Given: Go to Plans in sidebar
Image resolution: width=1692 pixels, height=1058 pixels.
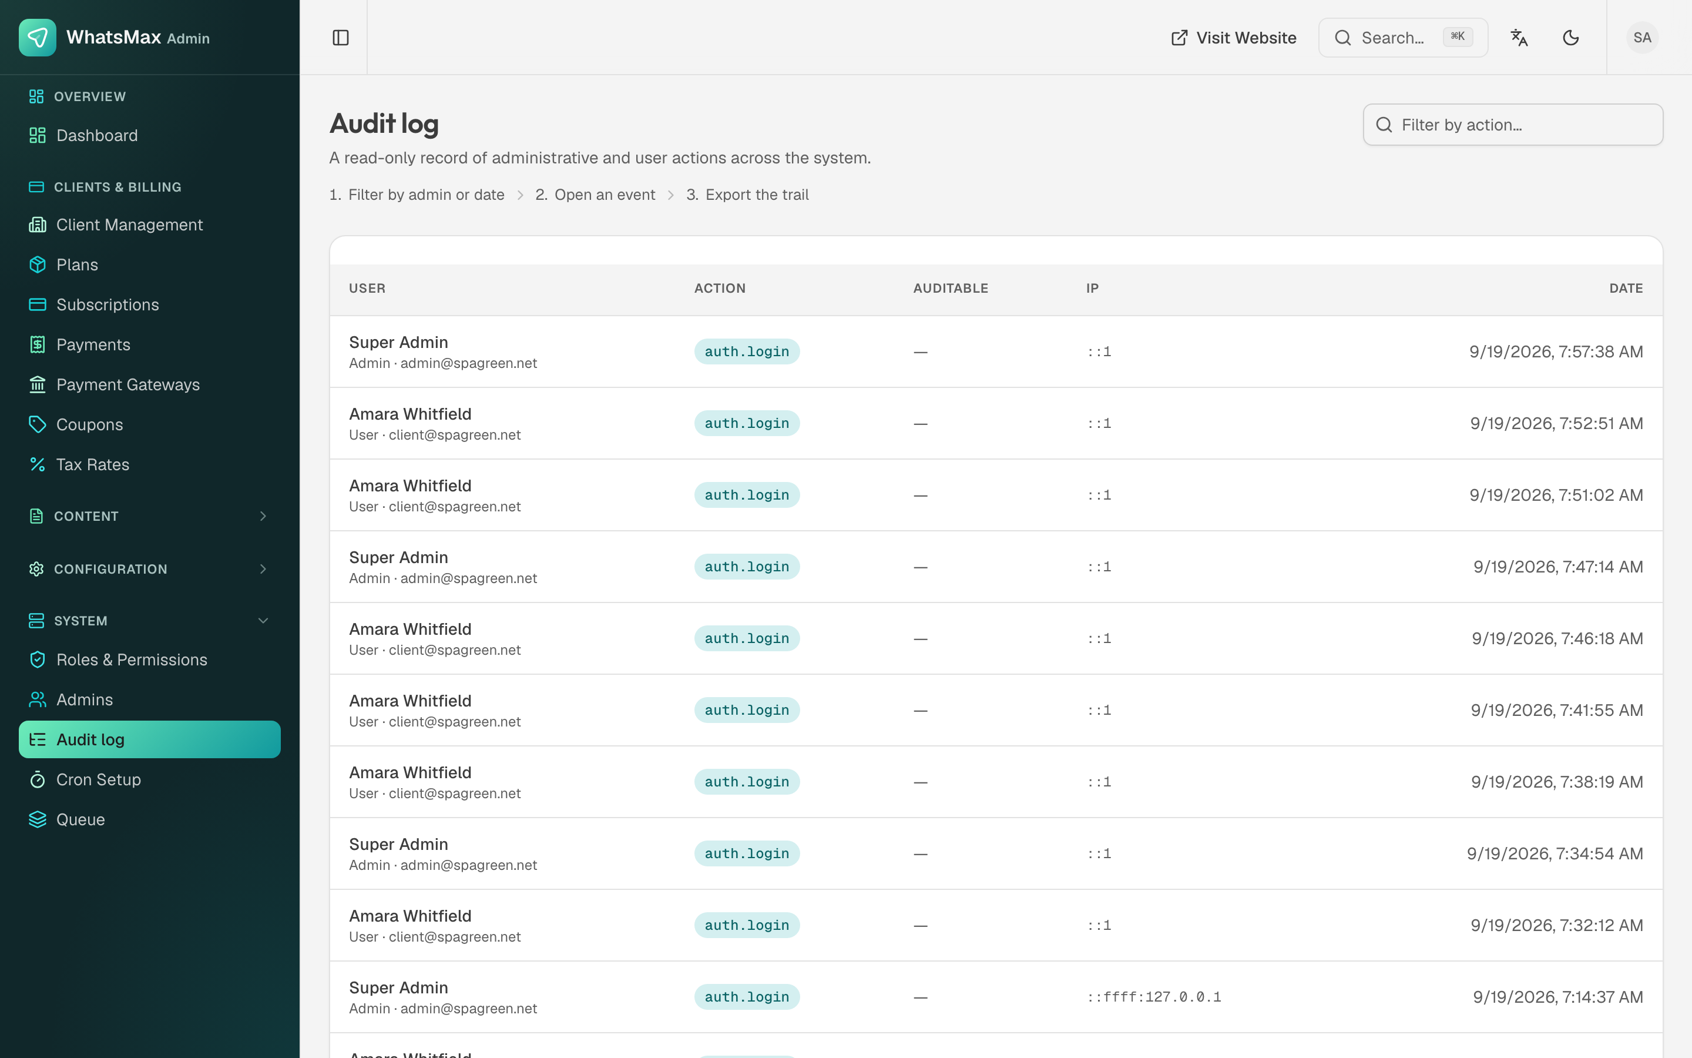Looking at the screenshot, I should [150, 264].
